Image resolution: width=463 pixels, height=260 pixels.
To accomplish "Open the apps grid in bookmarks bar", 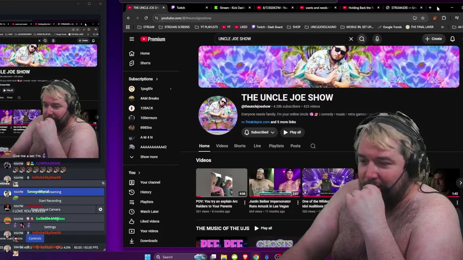I will (128, 27).
